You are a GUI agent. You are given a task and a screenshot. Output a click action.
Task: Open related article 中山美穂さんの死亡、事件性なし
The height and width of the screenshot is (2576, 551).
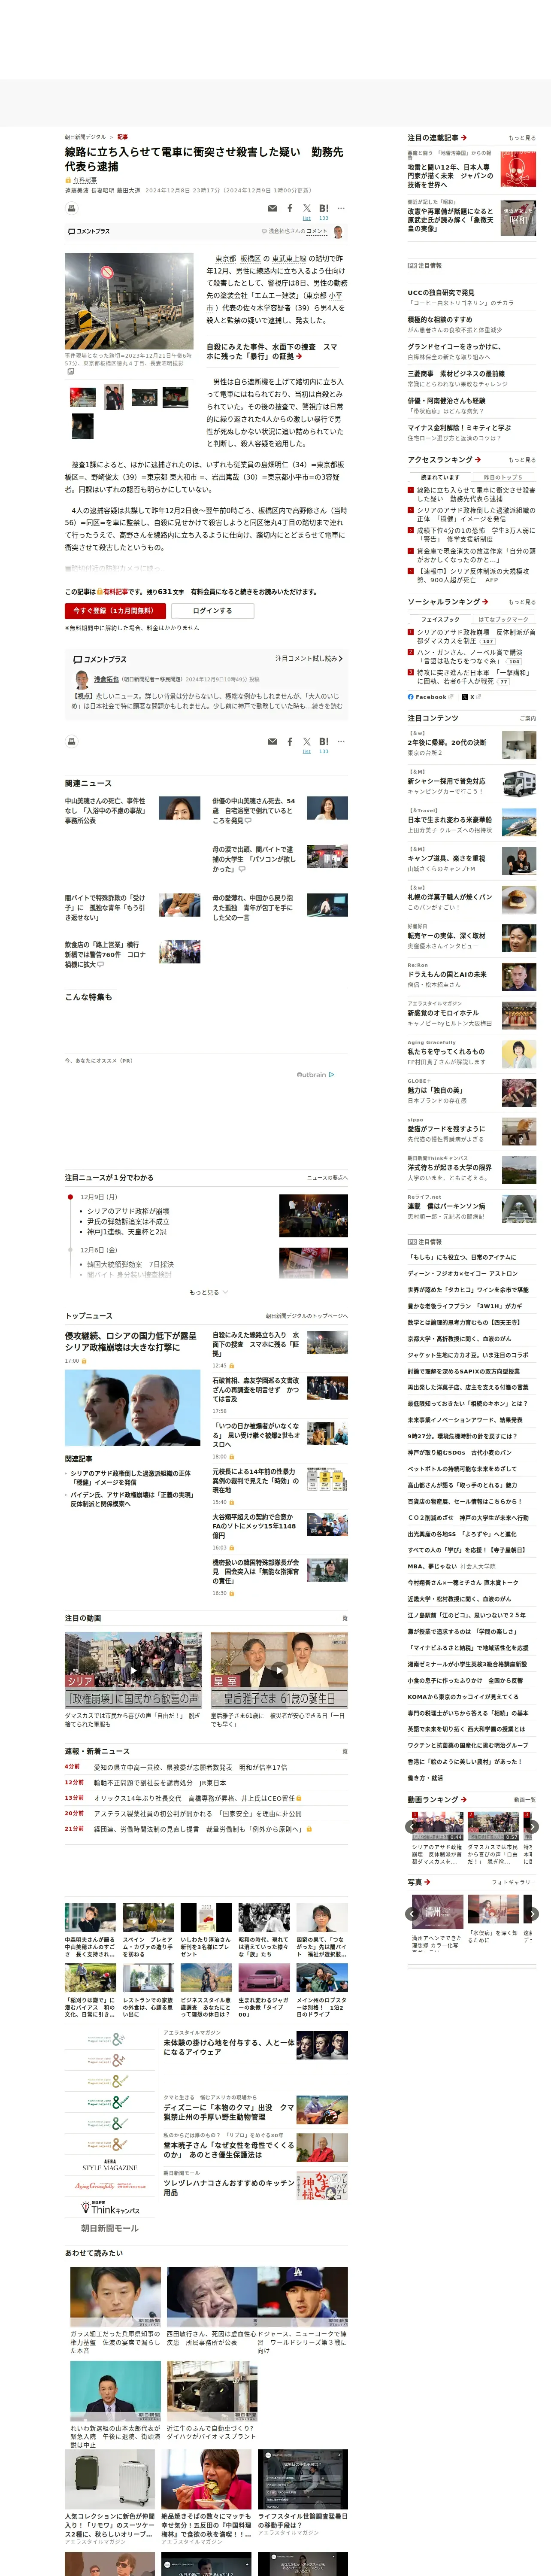(106, 810)
